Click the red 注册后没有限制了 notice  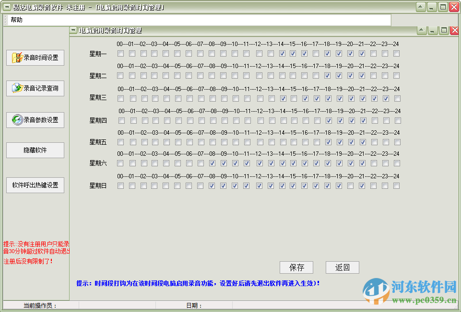coord(28,261)
